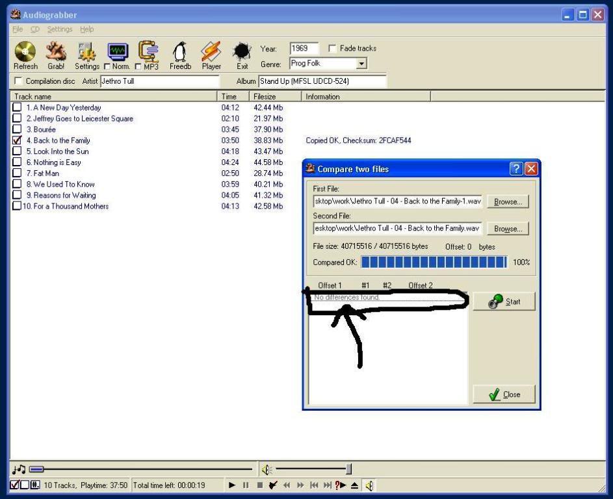
Task: Open the Settings menu in the menu bar
Action: (60, 29)
